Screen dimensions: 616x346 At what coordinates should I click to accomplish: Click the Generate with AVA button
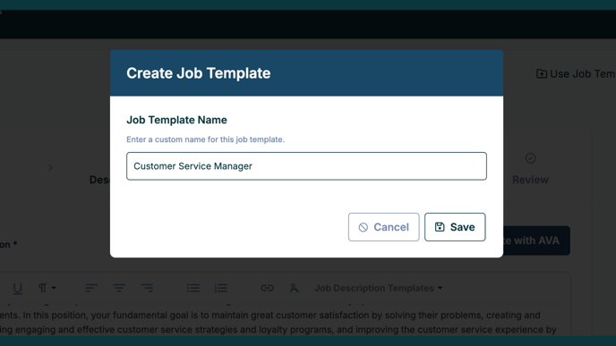[536, 241]
